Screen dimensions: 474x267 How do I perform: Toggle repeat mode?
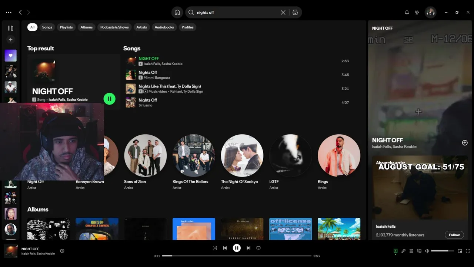(x=258, y=248)
